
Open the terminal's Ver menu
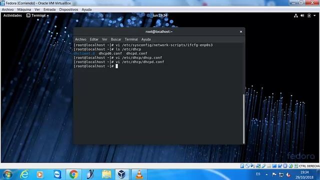pos(104,39)
